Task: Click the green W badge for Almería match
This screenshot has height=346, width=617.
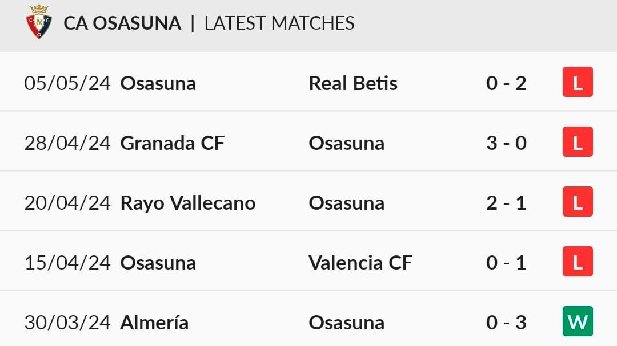Action: pyautogui.click(x=578, y=321)
